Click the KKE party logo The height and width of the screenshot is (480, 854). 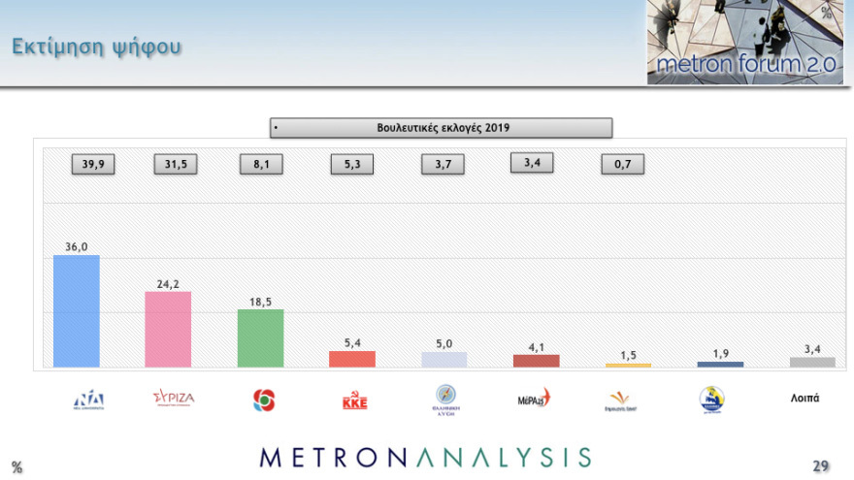click(354, 400)
